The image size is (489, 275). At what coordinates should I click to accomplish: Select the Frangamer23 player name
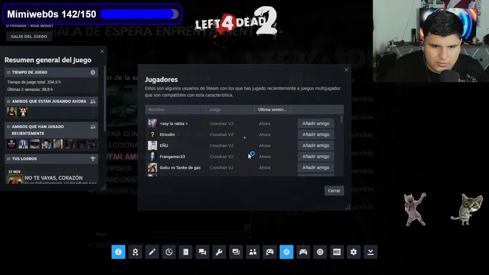(x=172, y=157)
